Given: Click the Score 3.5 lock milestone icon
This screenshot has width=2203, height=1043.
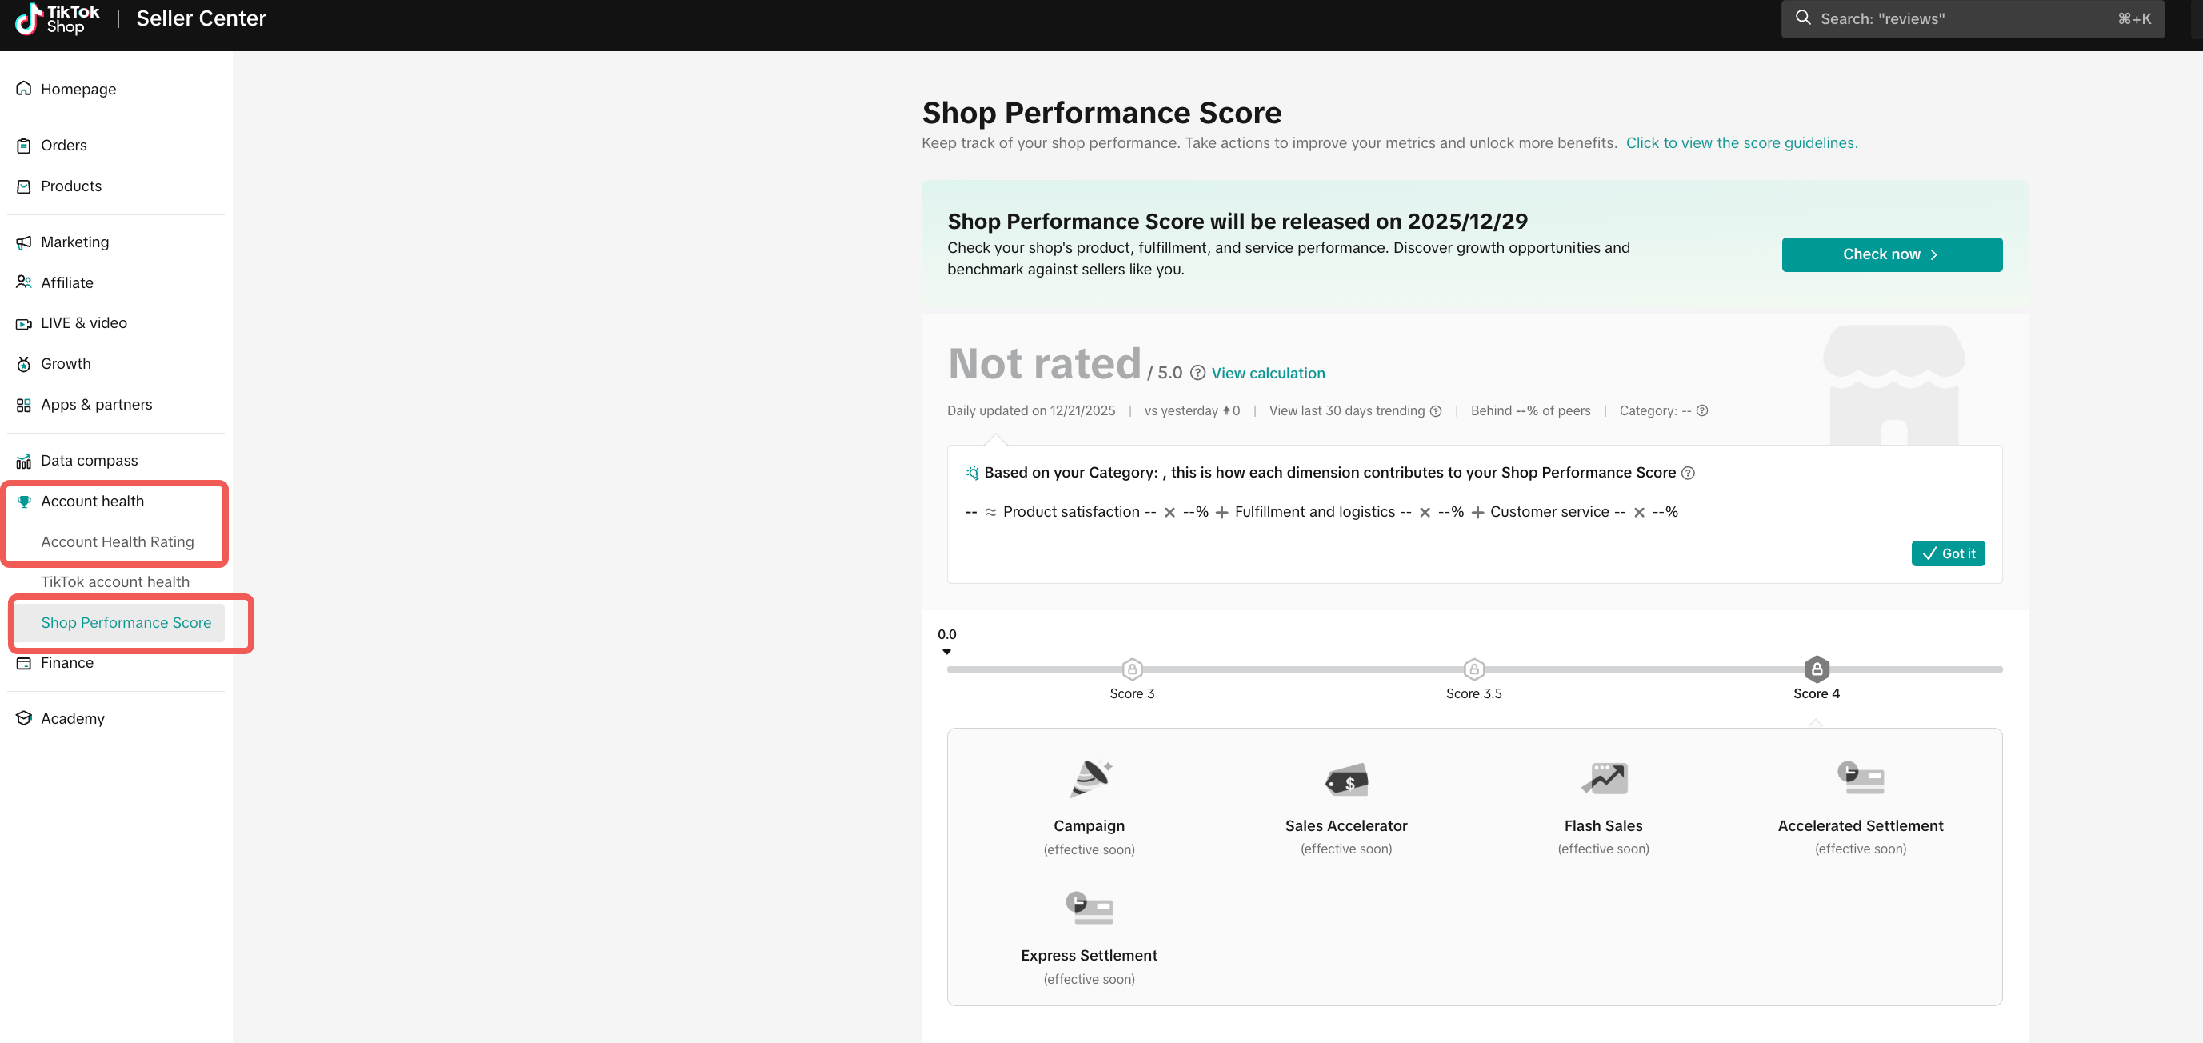Looking at the screenshot, I should [1473, 669].
